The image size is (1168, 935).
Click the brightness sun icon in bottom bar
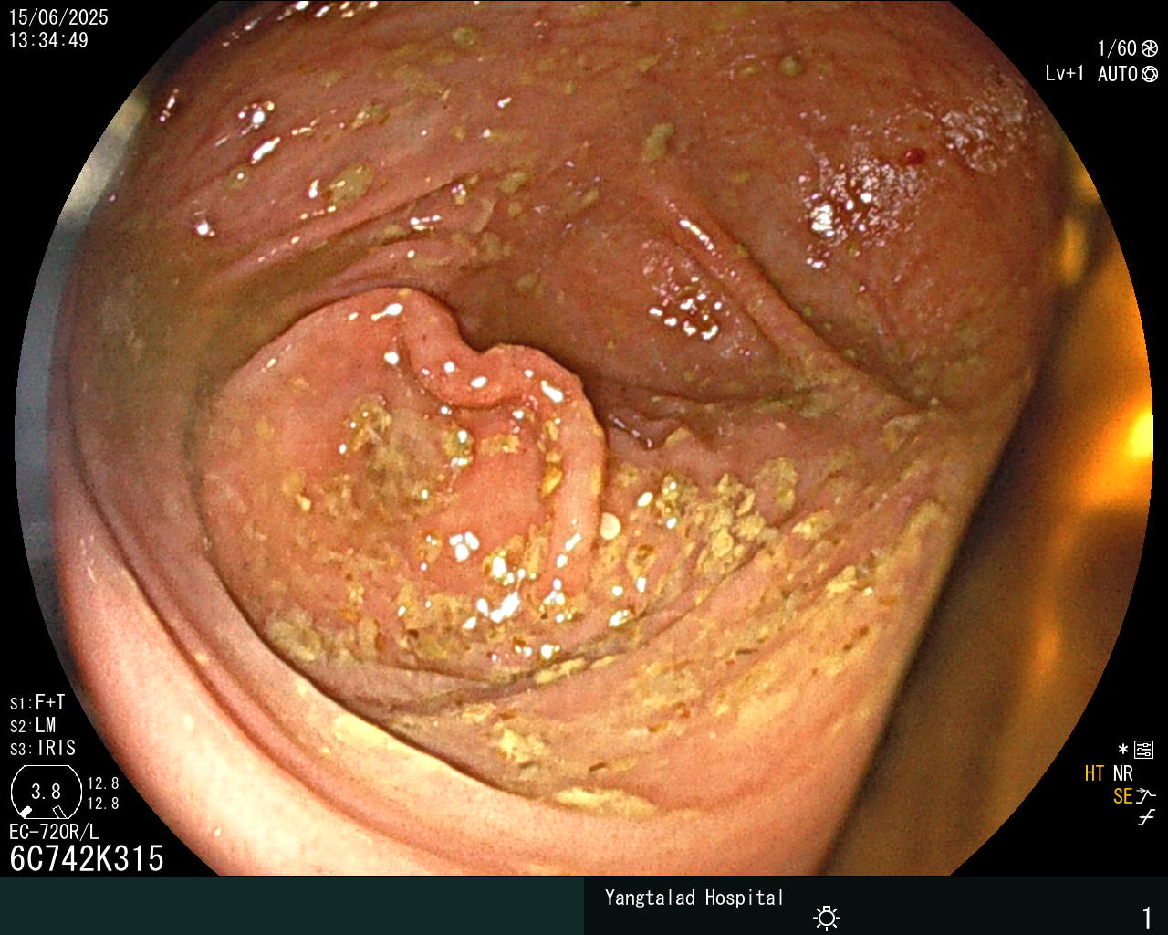click(827, 917)
